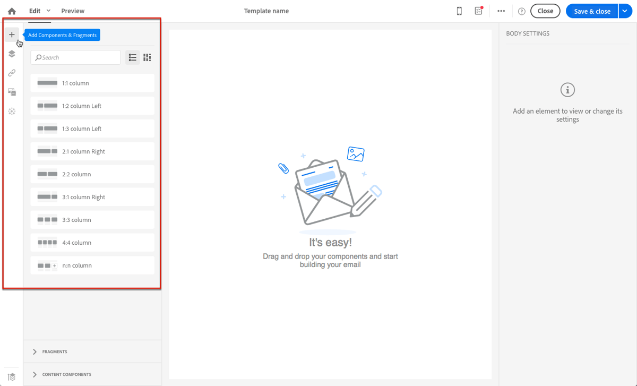Click the AI assistant sparkle icon
The width and height of the screenshot is (637, 386).
12,110
